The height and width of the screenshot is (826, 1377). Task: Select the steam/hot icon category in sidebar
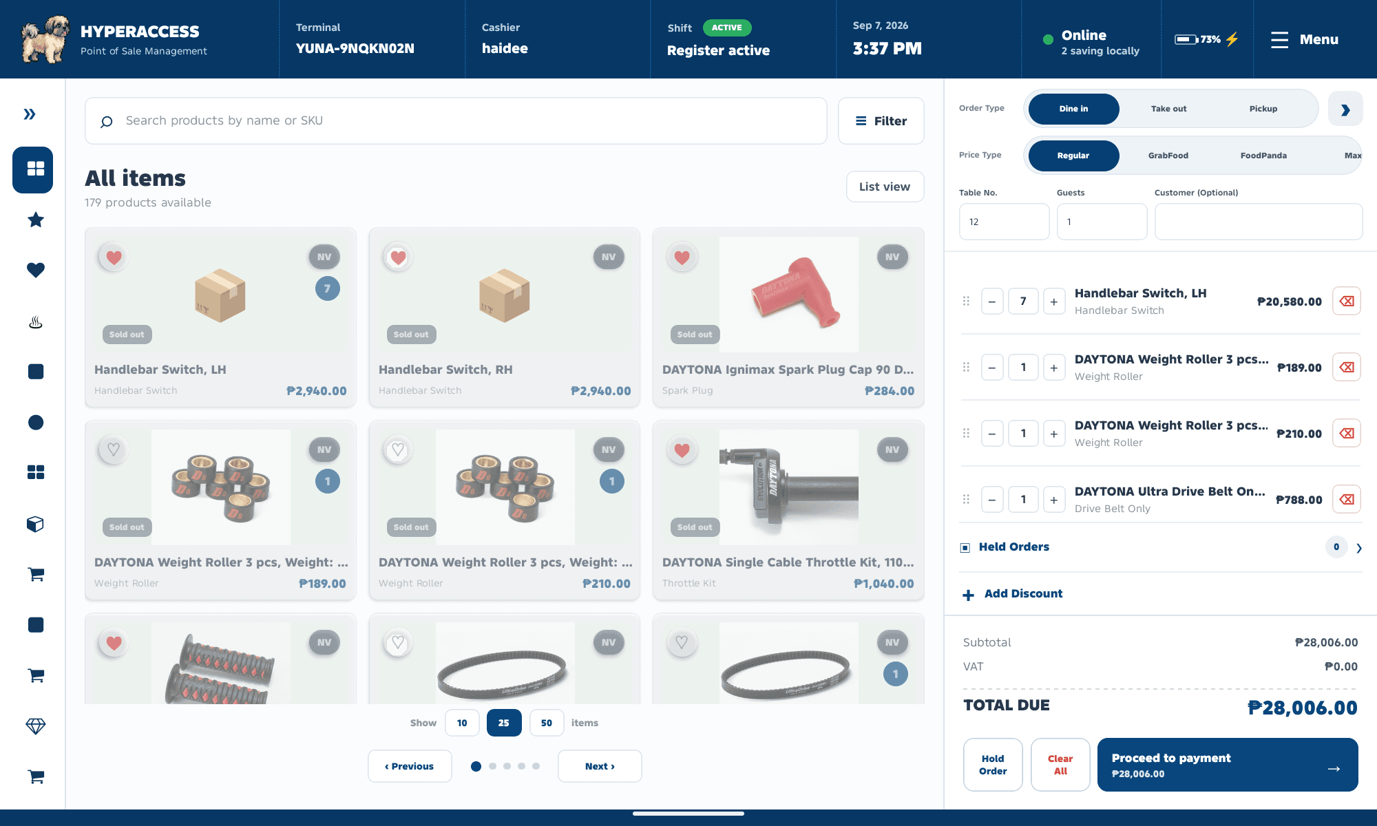36,321
